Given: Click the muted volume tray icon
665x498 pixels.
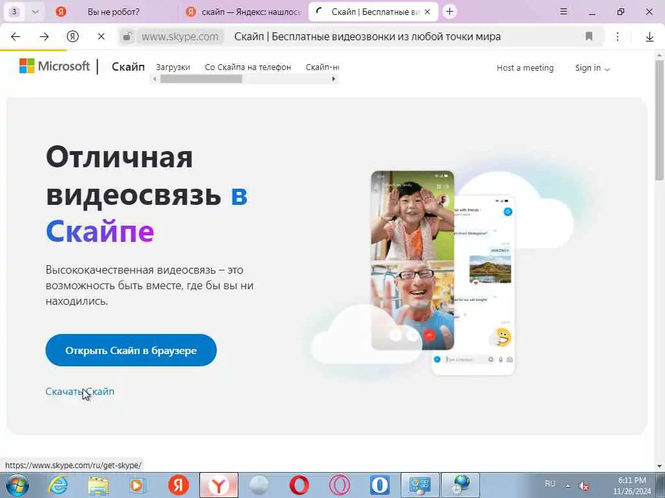Looking at the screenshot, I should pos(584,486).
